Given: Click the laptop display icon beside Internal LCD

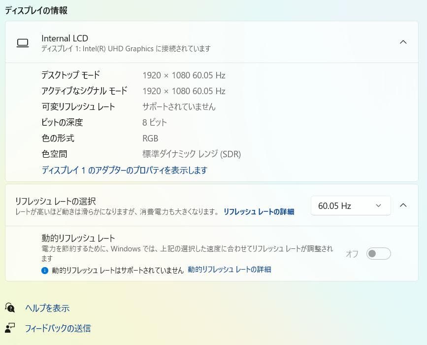Looking at the screenshot, I should click(23, 43).
